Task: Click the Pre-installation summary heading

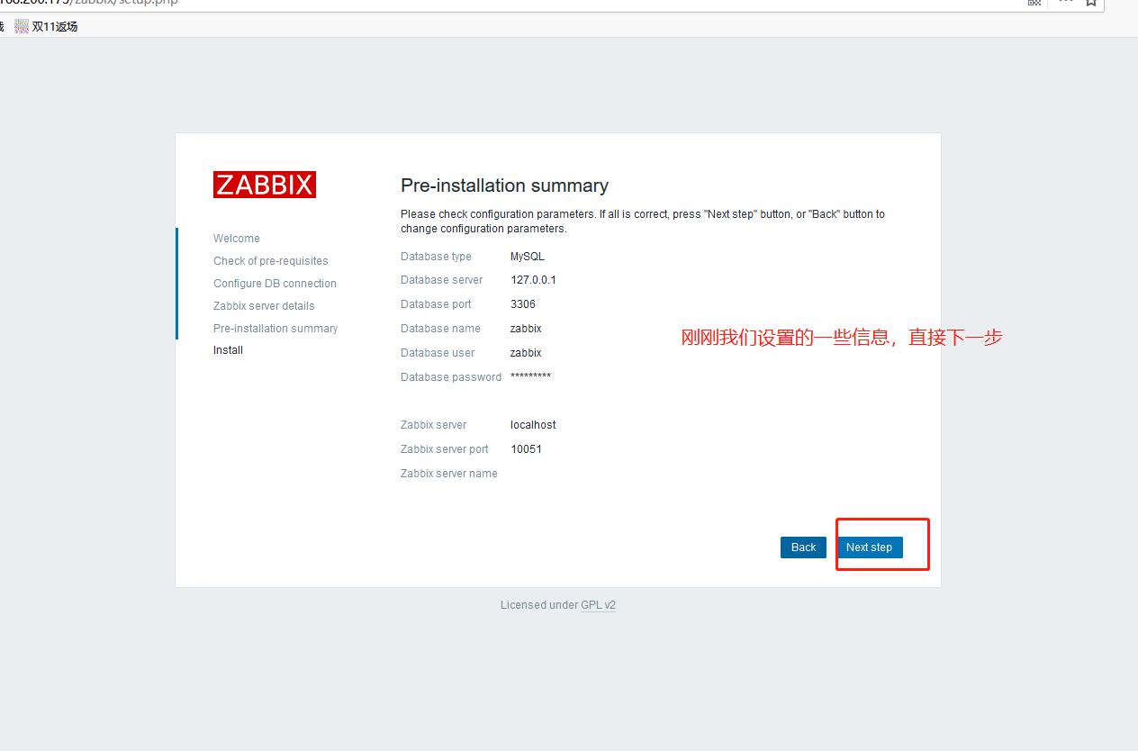Action: pyautogui.click(x=504, y=185)
